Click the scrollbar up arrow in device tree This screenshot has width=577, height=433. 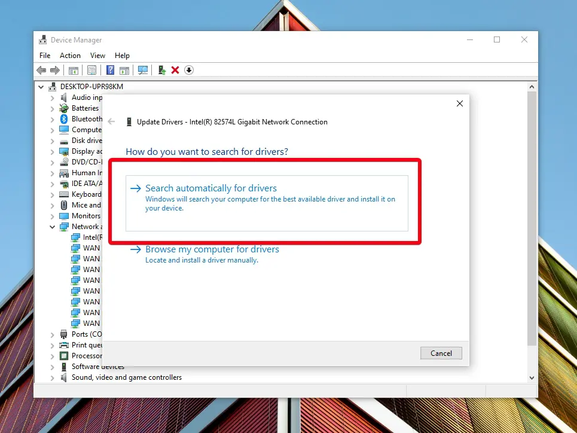coord(532,87)
